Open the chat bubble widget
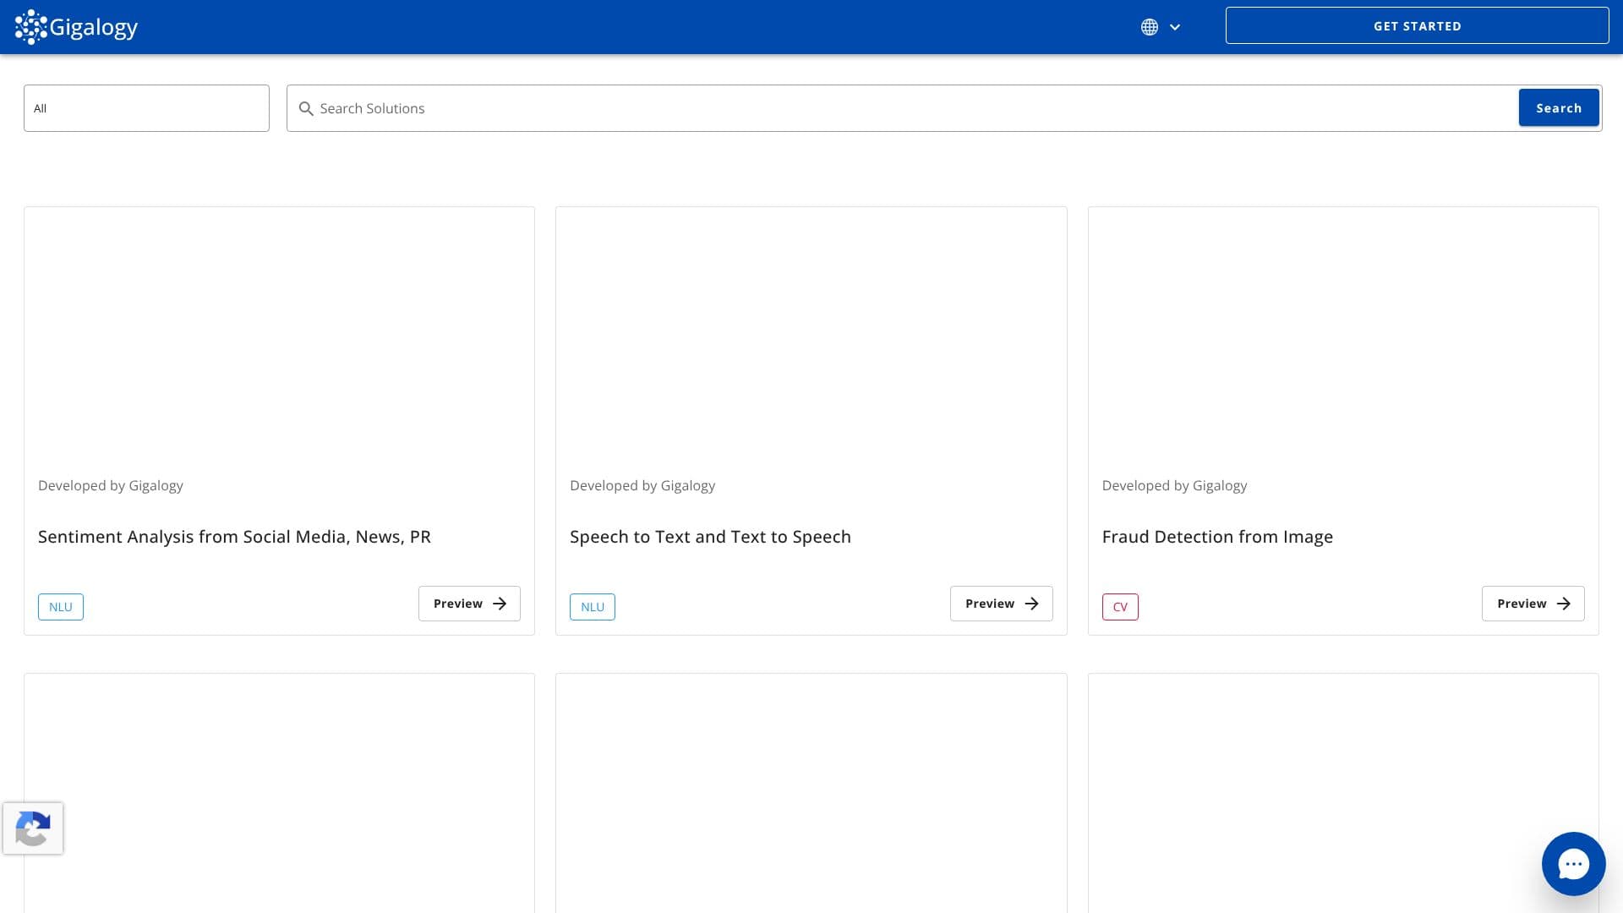 [x=1573, y=864]
